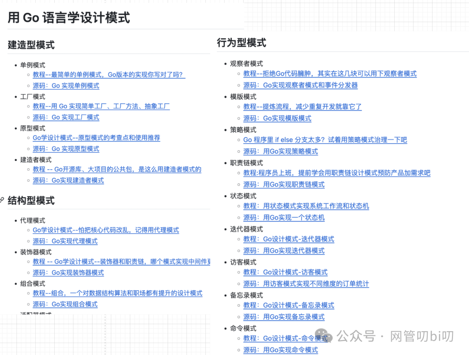Open 教程--组合 design pattern tutorial link
The height and width of the screenshot is (355, 469).
click(118, 293)
